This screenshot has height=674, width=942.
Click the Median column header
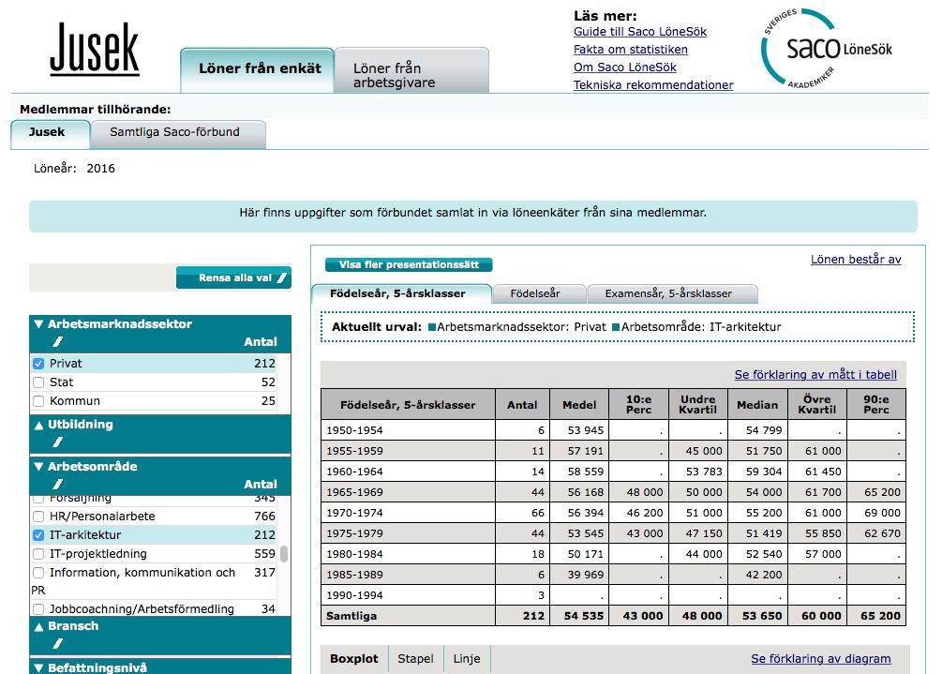[757, 405]
